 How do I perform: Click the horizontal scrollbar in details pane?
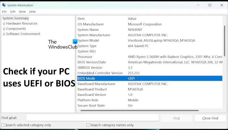tap(140, 110)
